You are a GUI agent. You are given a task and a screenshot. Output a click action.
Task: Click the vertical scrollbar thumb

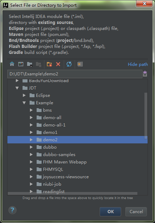coord(146,116)
